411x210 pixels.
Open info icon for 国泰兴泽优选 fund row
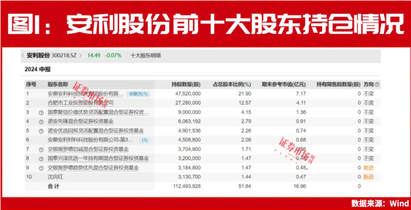pos(41,159)
